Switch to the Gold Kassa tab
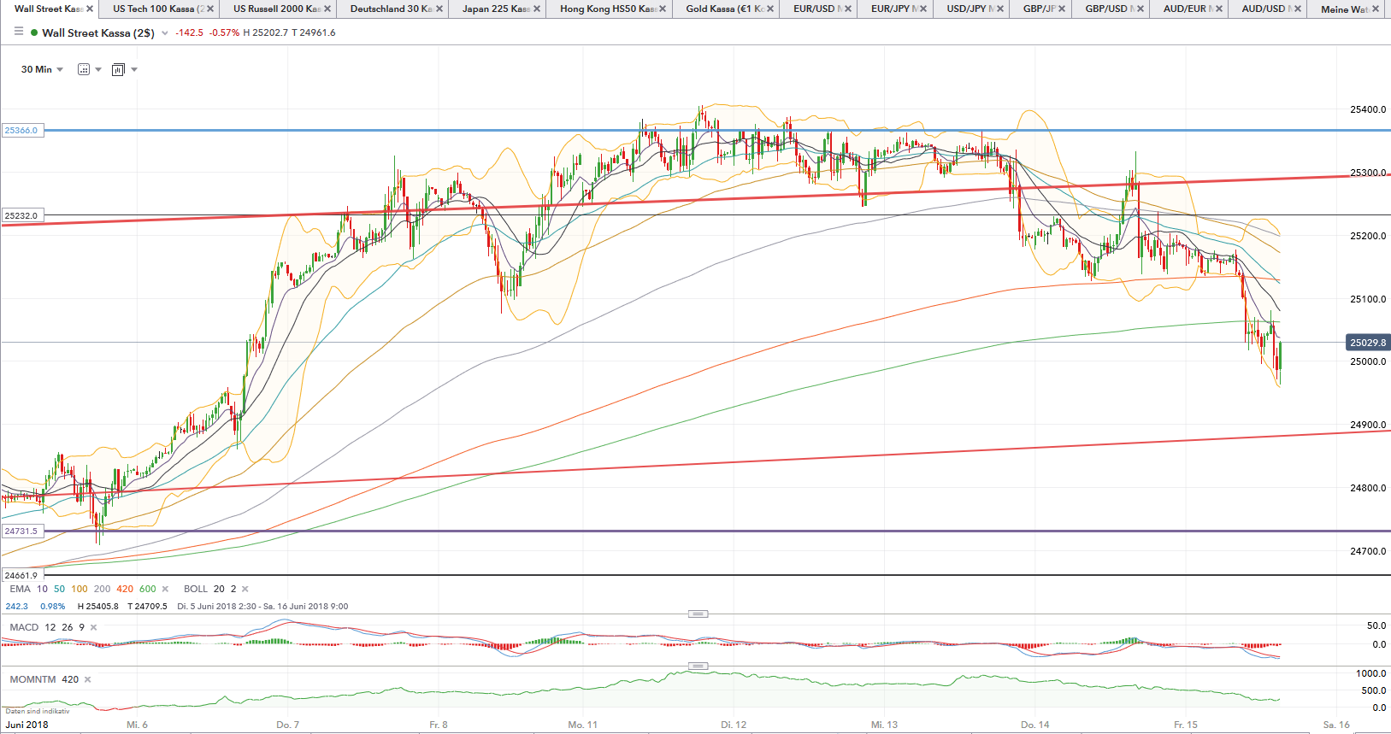 click(x=724, y=9)
